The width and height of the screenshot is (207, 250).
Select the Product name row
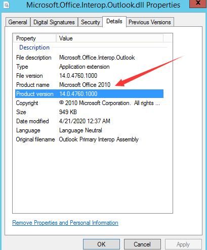(x=89, y=85)
